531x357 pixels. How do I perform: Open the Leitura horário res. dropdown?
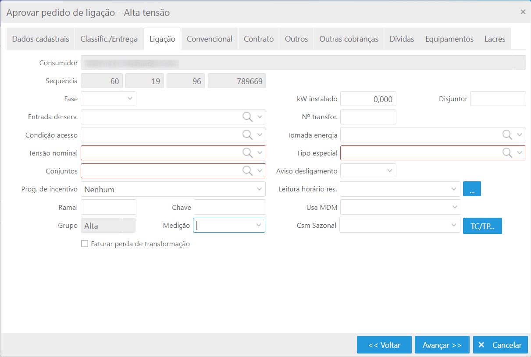point(400,189)
